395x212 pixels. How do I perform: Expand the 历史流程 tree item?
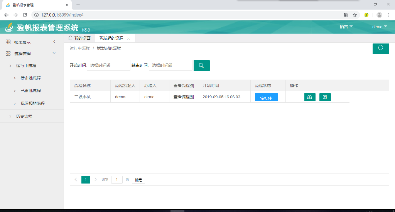coord(24,116)
